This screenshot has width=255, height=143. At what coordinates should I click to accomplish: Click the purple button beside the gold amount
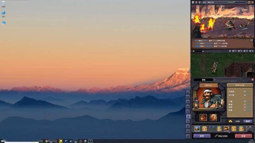(248, 121)
